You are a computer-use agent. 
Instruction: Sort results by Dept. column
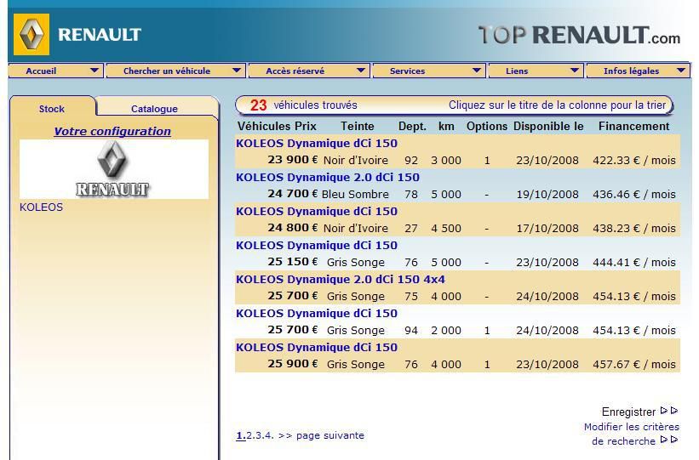click(412, 126)
